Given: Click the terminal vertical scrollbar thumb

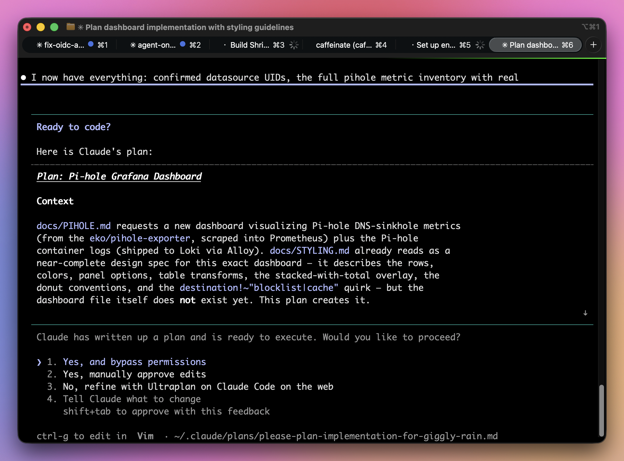Looking at the screenshot, I should coord(601,411).
